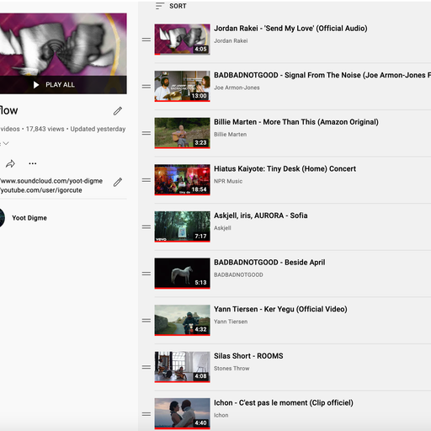The width and height of the screenshot is (431, 431).
Task: Grab the drag handle for Yann Tiersen video
Action: point(146,320)
